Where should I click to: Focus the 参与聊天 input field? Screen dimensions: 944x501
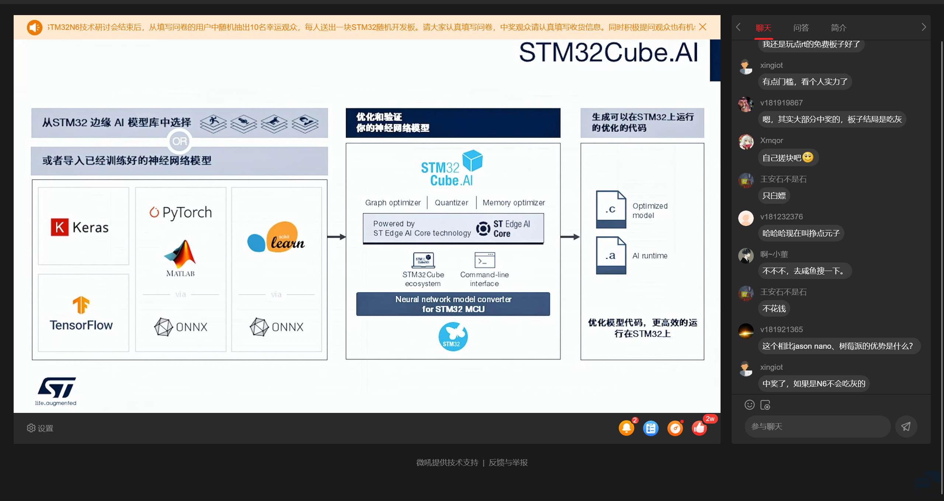click(818, 427)
